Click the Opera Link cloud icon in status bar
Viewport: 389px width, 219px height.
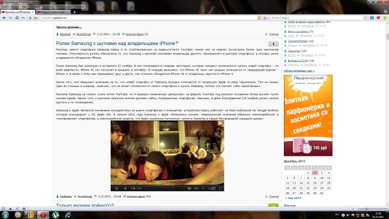[x=10, y=209]
